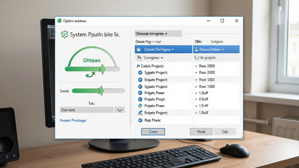Image resolution: width=299 pixels, height=168 pixels.
Task: Click the Docc Fky – Lost label
Action: [148, 41]
